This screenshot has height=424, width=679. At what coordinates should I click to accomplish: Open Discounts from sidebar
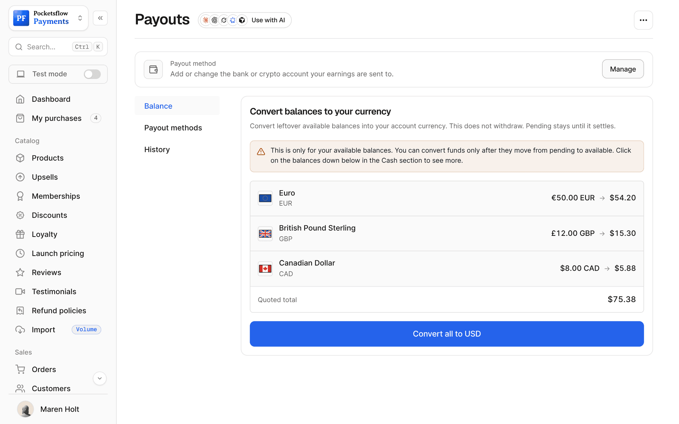[x=49, y=215]
